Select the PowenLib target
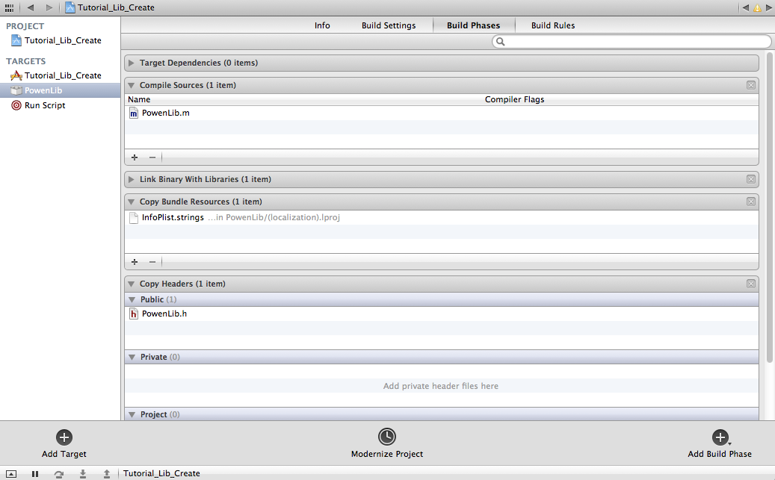This screenshot has height=480, width=775. (x=61, y=90)
